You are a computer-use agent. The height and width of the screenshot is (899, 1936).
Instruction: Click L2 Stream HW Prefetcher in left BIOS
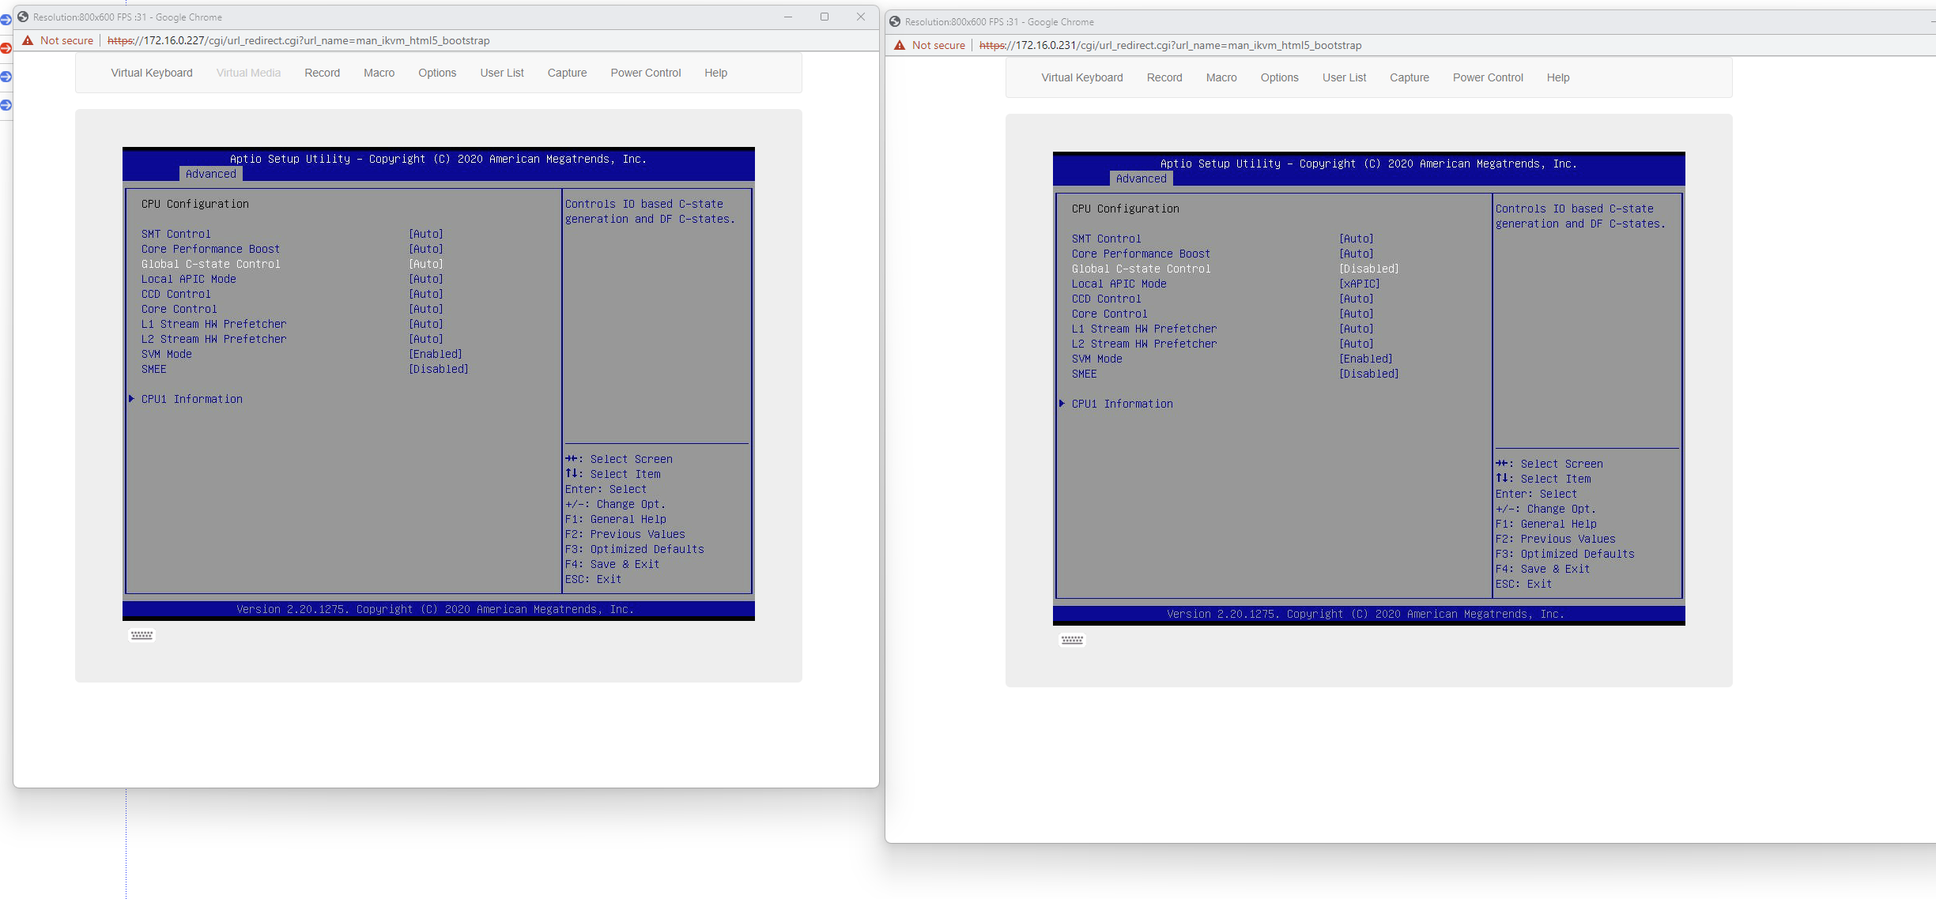[x=214, y=339]
